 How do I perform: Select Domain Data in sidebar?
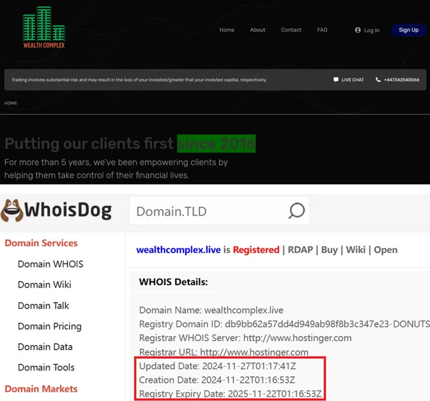pyautogui.click(x=45, y=347)
